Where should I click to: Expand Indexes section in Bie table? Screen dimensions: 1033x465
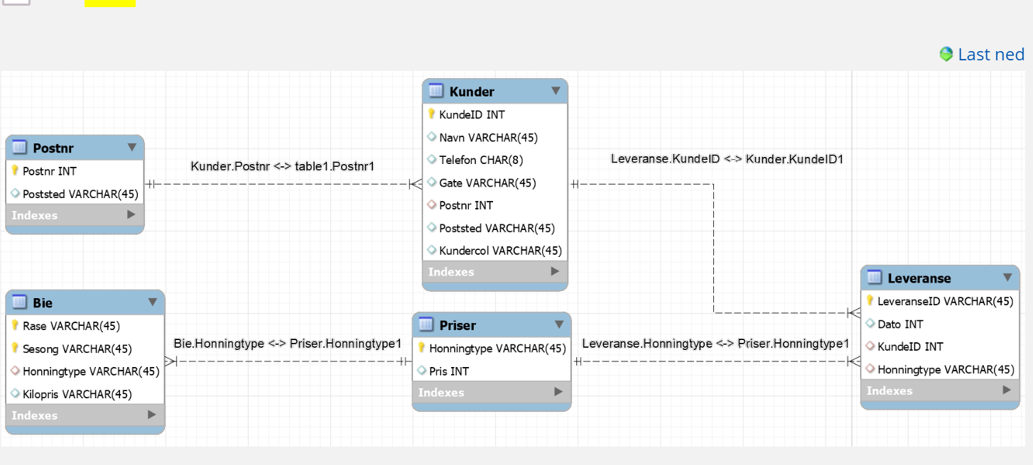point(152,415)
